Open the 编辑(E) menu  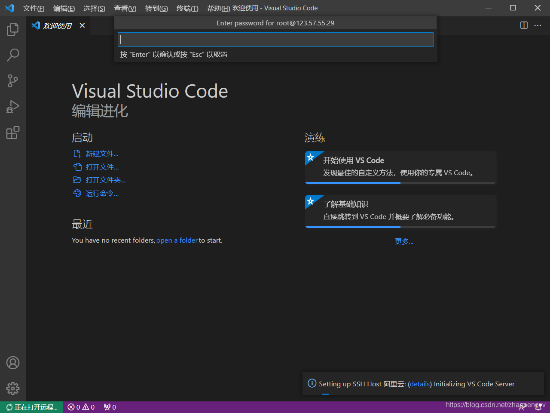[x=64, y=8]
